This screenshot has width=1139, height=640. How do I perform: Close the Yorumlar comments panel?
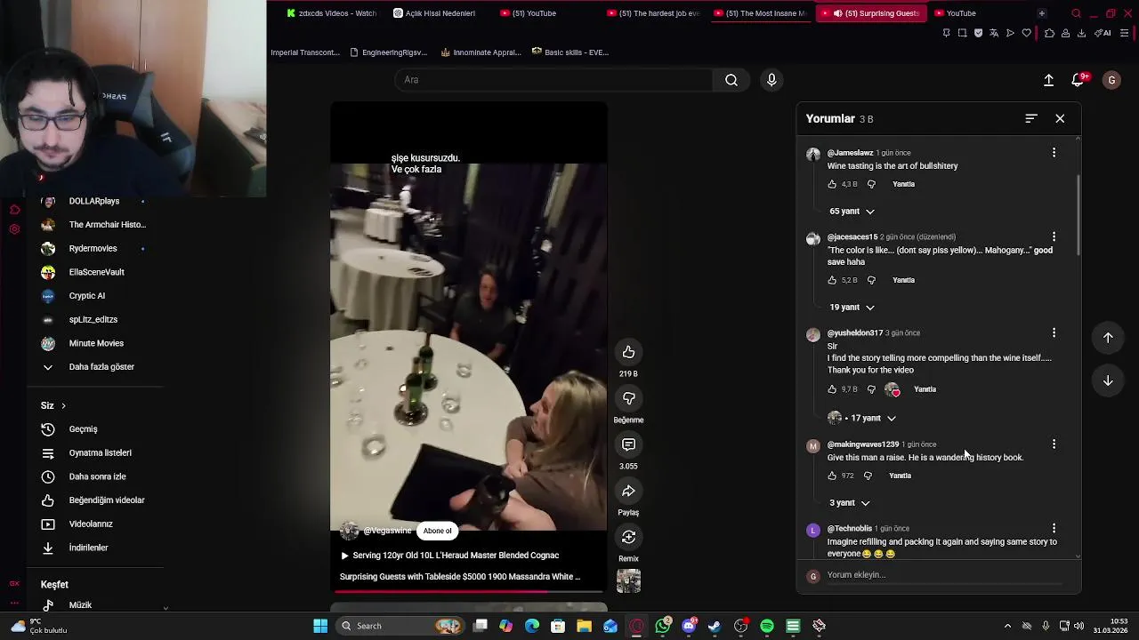tap(1060, 118)
